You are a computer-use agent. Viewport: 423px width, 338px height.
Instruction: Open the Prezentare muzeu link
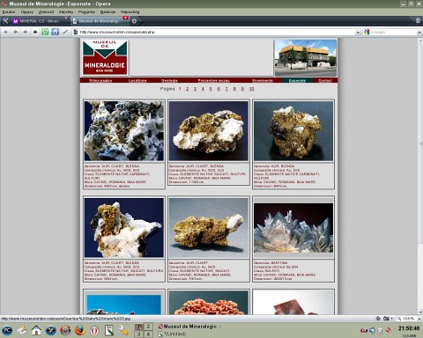214,80
